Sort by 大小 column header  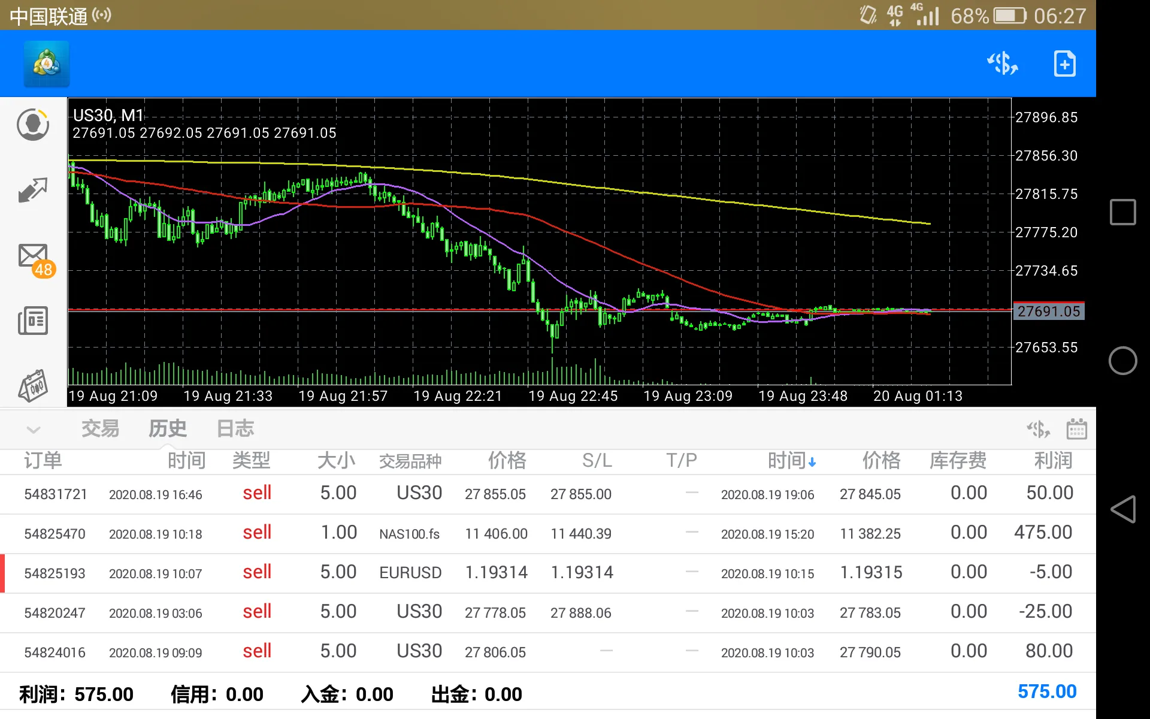(336, 460)
